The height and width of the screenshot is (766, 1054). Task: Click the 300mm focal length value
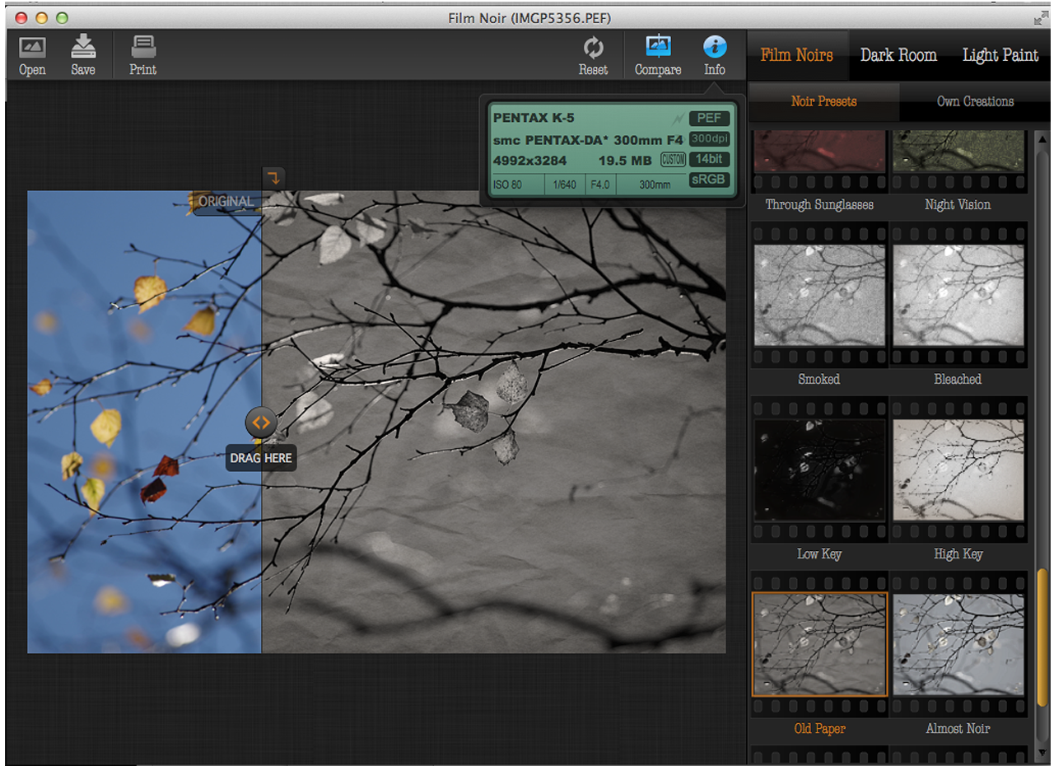(655, 184)
